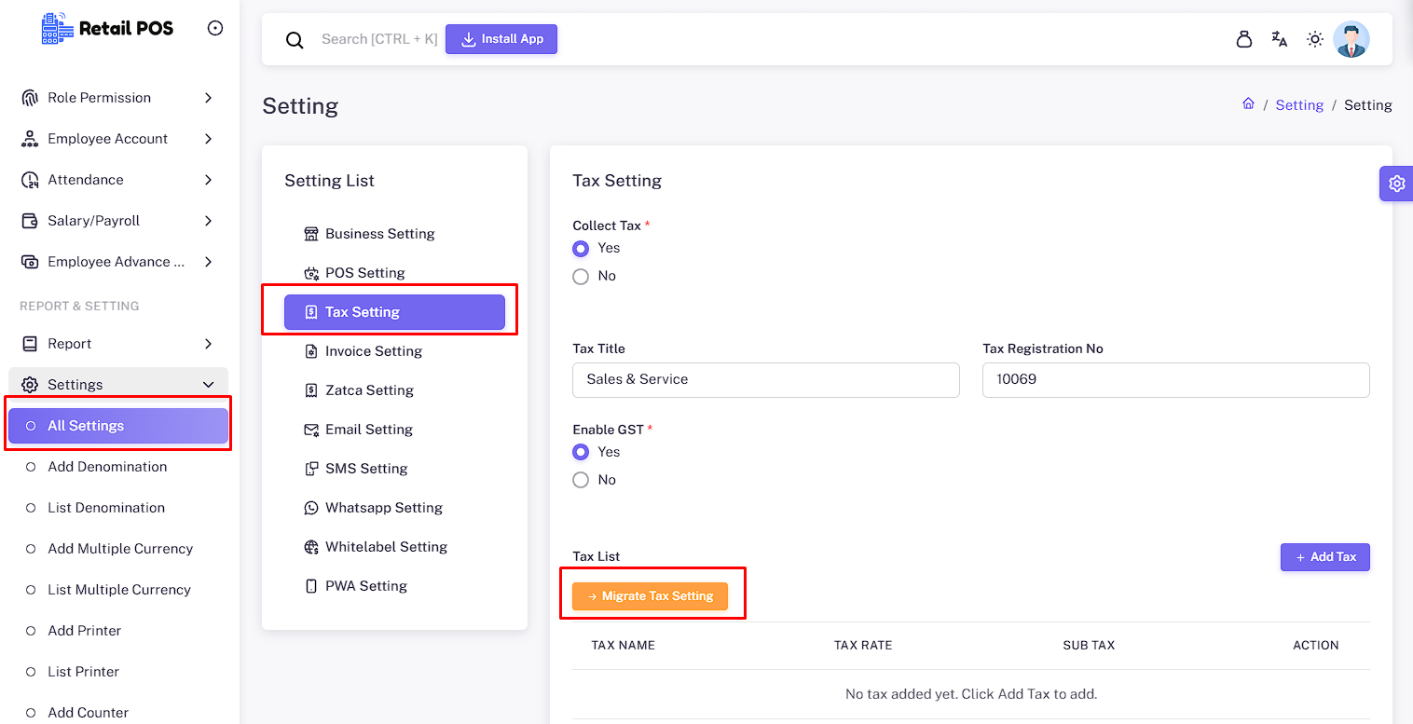Click the home icon in breadcrumb
Viewport: 1413px width, 724px height.
[1248, 104]
